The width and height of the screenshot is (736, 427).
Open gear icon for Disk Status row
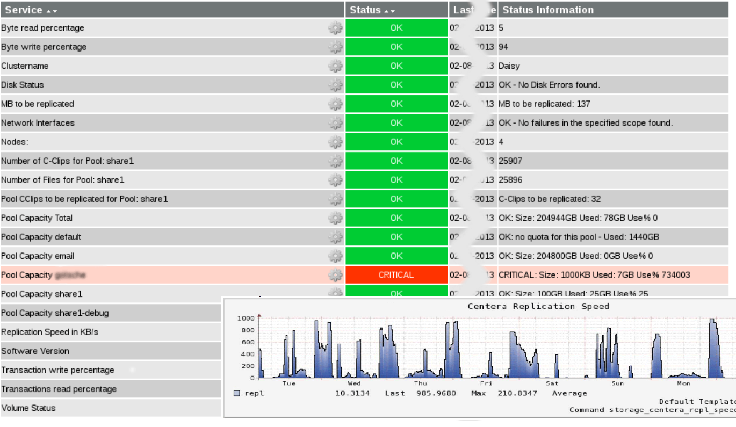[x=335, y=85]
